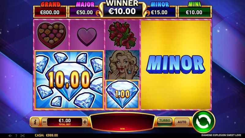245x138 pixels.
Task: Select the Mini €10.00 jackpot panel
Action: 194,10
